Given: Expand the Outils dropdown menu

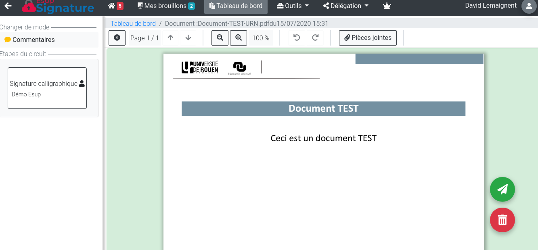Looking at the screenshot, I should tap(293, 6).
